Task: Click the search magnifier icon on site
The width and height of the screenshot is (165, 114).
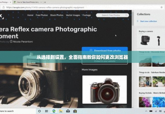Action: (x=126, y=15)
